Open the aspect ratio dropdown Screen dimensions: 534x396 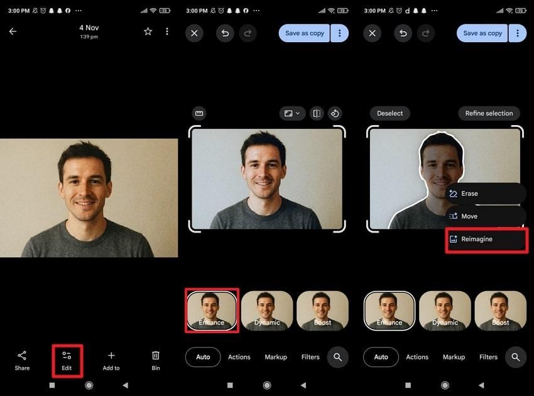click(x=292, y=113)
